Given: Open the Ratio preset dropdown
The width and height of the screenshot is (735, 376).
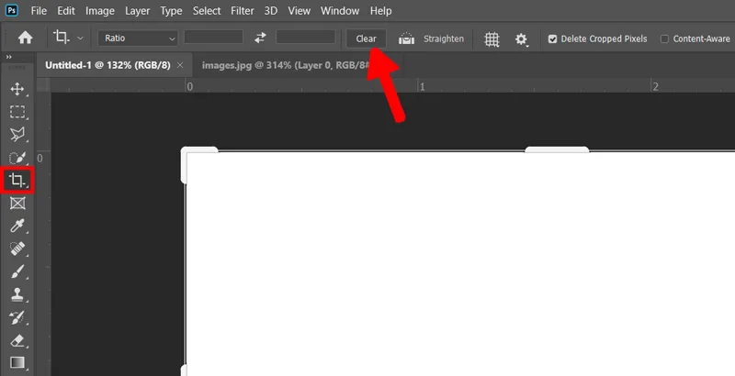Looking at the screenshot, I should (138, 39).
